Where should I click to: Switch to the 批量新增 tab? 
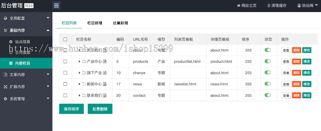pos(121,23)
